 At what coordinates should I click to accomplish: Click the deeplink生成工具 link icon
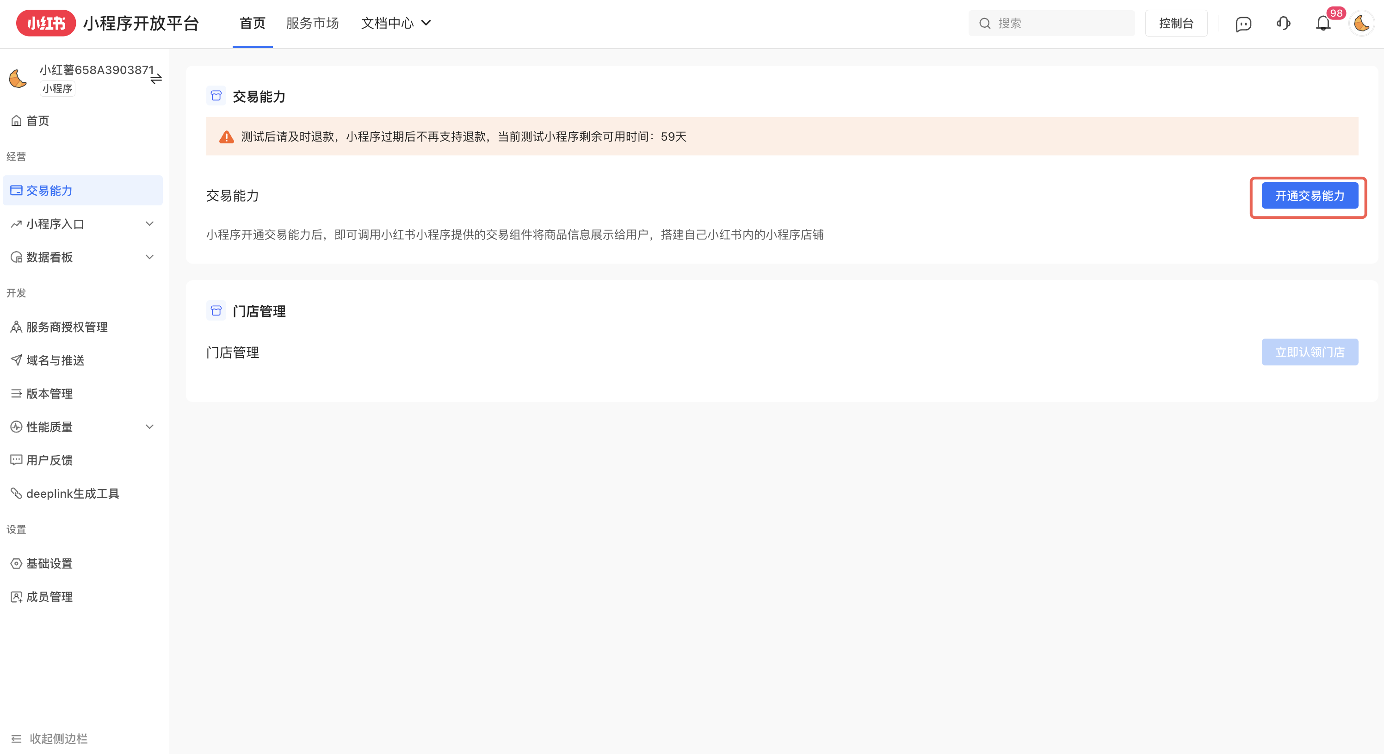click(16, 494)
